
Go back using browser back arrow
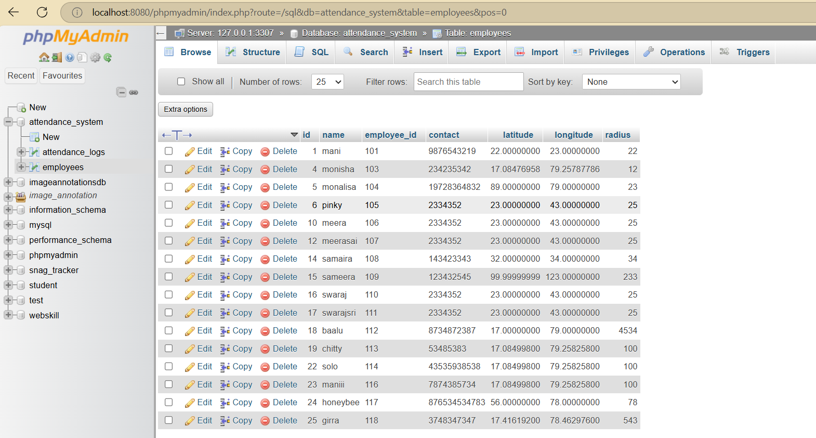point(14,12)
